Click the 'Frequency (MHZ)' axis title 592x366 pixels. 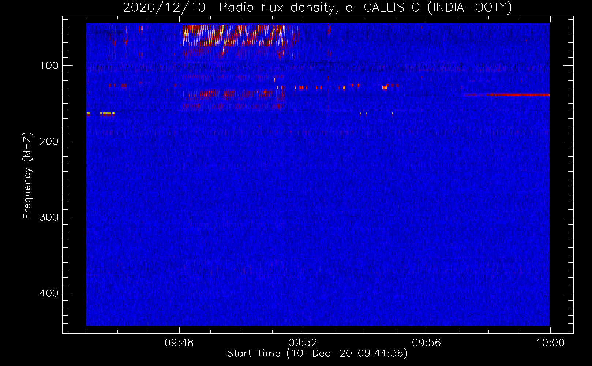click(x=27, y=175)
